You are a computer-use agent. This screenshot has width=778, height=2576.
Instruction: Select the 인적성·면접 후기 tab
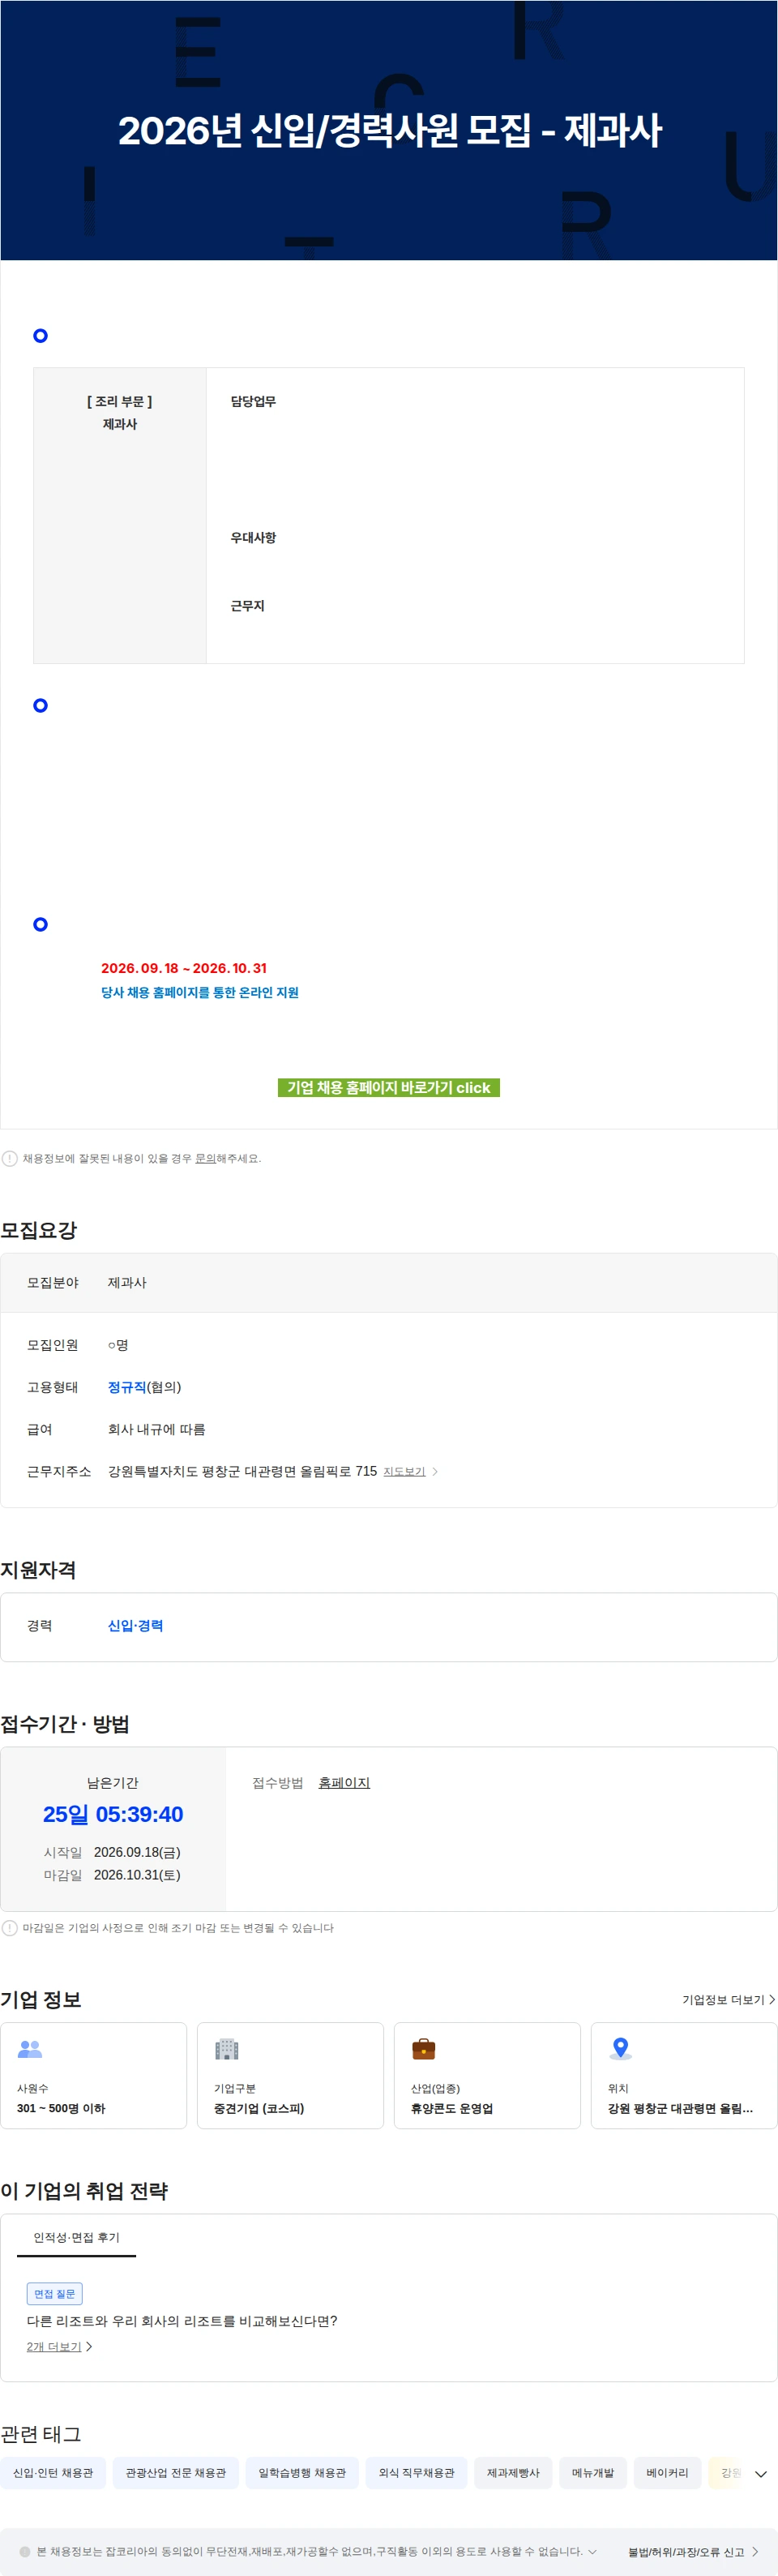(x=76, y=2237)
